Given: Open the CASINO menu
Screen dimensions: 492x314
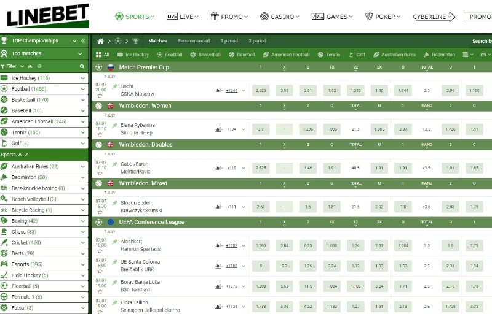Looking at the screenshot, I should coord(280,17).
